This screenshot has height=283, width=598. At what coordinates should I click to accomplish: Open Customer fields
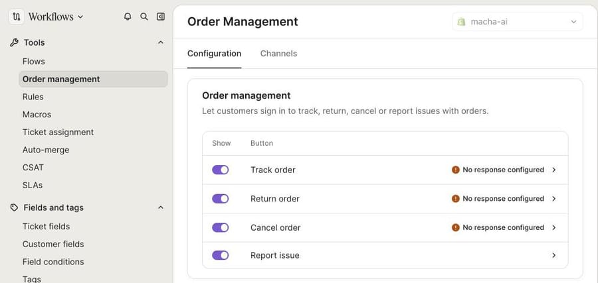(53, 244)
